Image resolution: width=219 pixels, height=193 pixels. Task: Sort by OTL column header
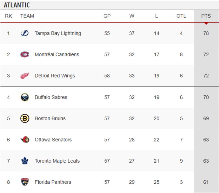pyautogui.click(x=181, y=16)
